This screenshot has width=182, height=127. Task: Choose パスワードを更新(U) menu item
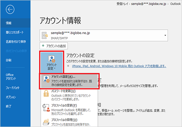pos(69,95)
